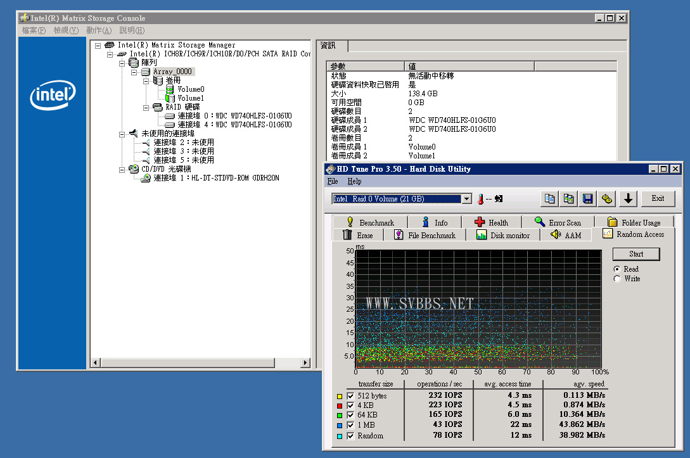Collapse the Array_0000 tree node
This screenshot has width=690, height=458.
click(x=134, y=72)
